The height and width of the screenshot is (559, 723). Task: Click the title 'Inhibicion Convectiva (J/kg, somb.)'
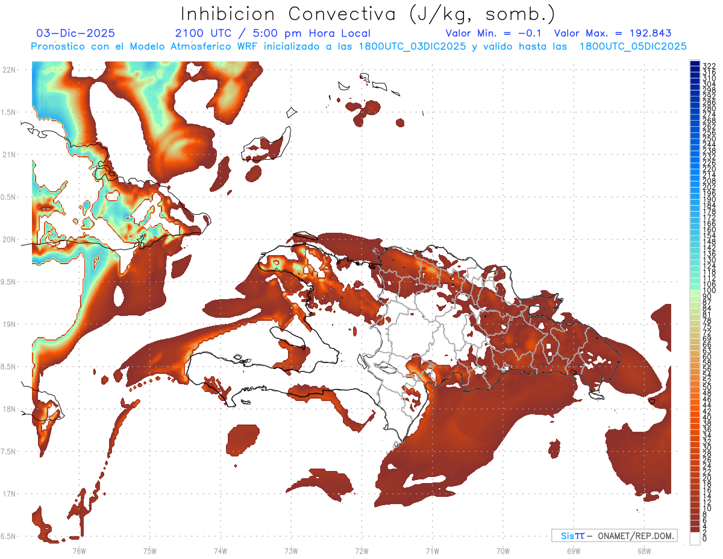coord(368,14)
